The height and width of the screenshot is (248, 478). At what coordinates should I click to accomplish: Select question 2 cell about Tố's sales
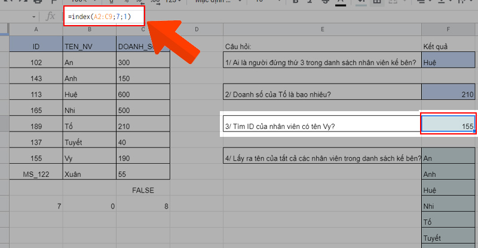[322, 94]
